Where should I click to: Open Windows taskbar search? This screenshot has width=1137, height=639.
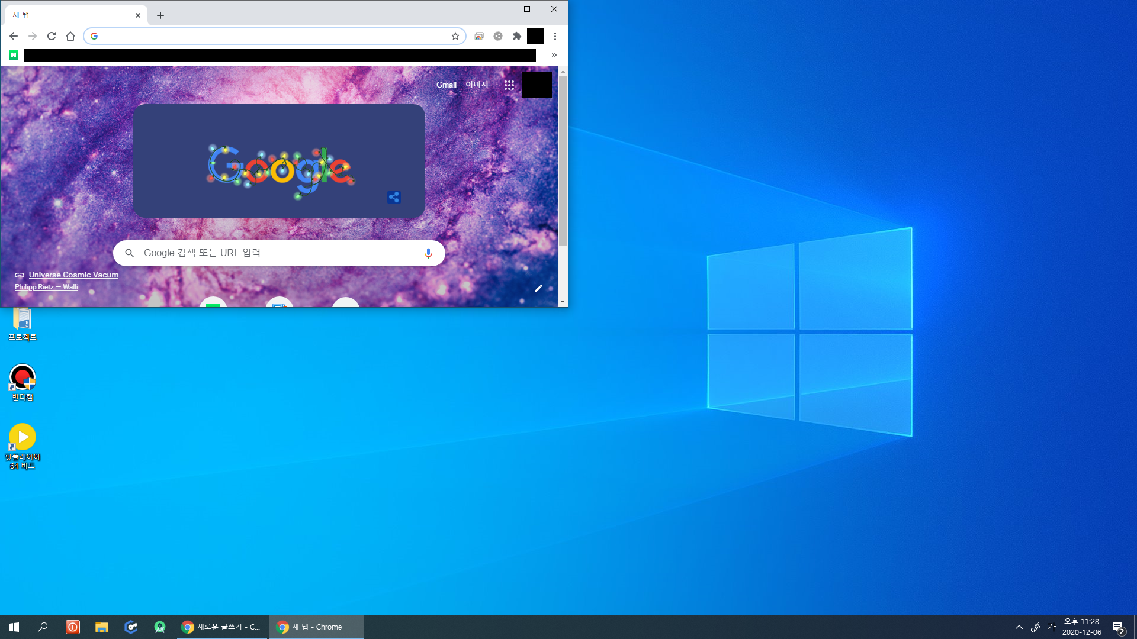click(x=43, y=627)
